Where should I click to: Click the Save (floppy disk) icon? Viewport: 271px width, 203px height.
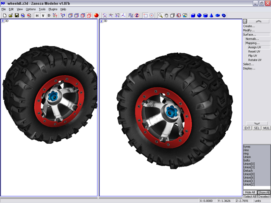pos(17,16)
